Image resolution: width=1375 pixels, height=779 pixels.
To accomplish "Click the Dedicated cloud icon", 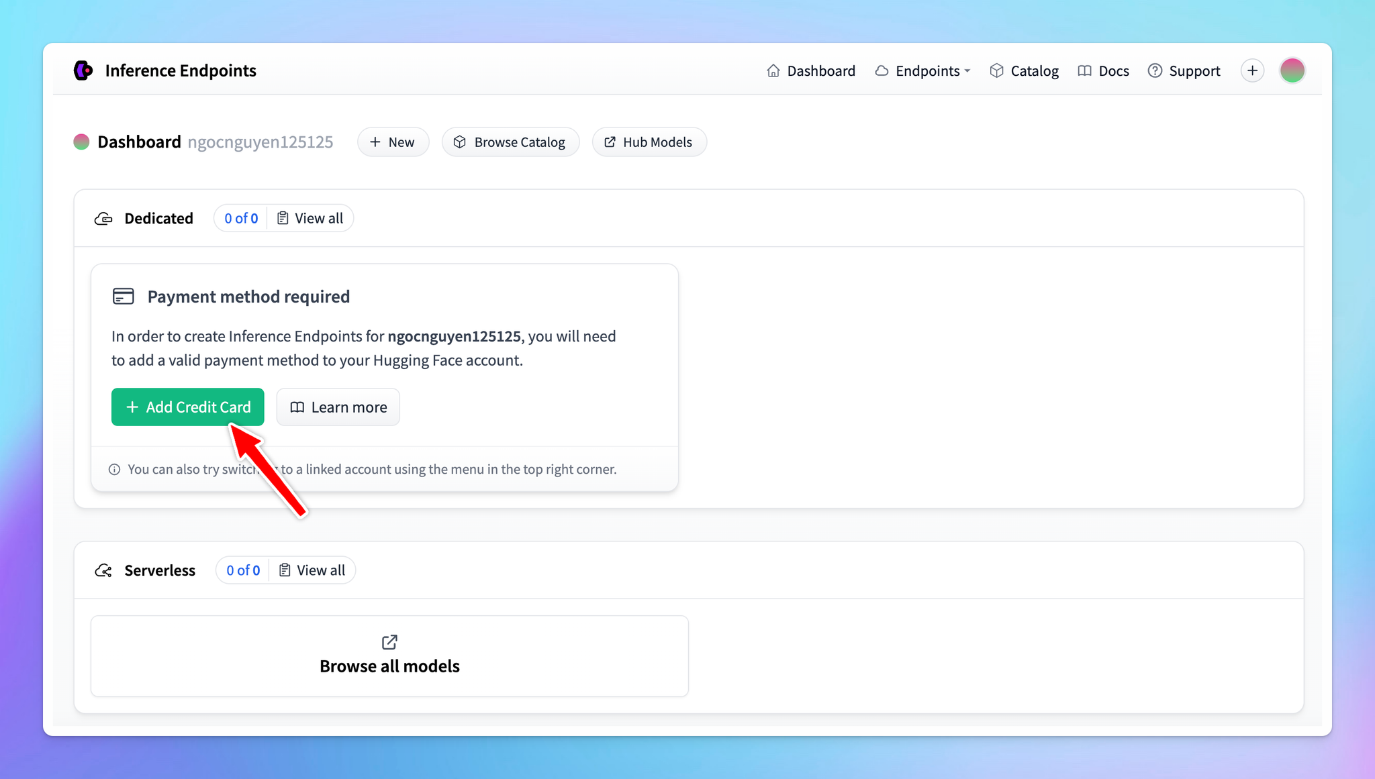I will (103, 219).
